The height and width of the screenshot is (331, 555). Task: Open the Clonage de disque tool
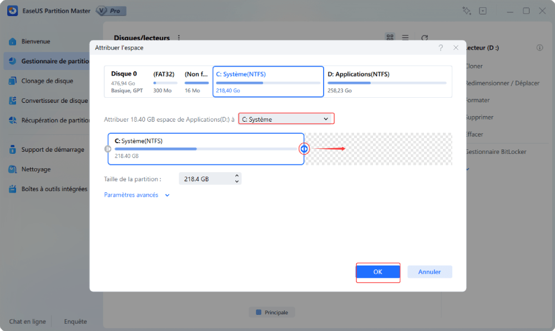[47, 81]
